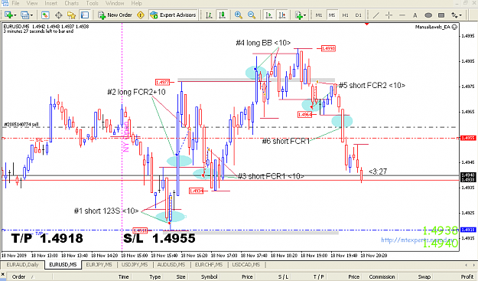The height and width of the screenshot is (281, 478).
Task: Open the Help menu
Action: tap(136, 3)
